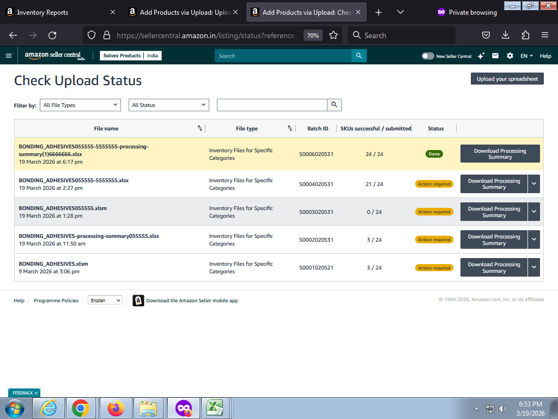558x419 pixels.
Task: Open the settings gear icon
Action: 510,56
